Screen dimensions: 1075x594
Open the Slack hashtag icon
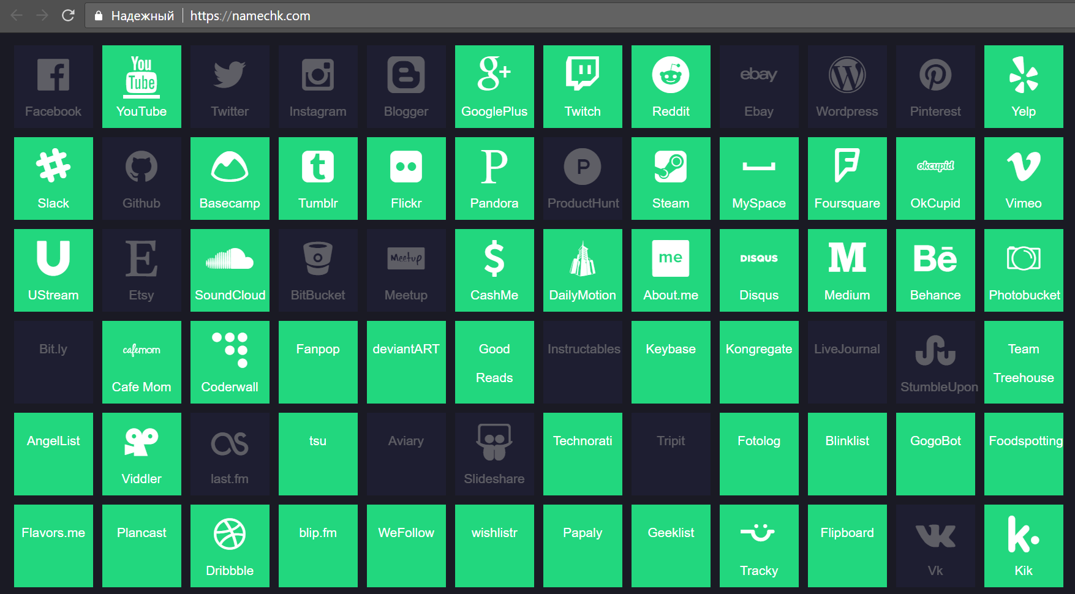click(53, 166)
